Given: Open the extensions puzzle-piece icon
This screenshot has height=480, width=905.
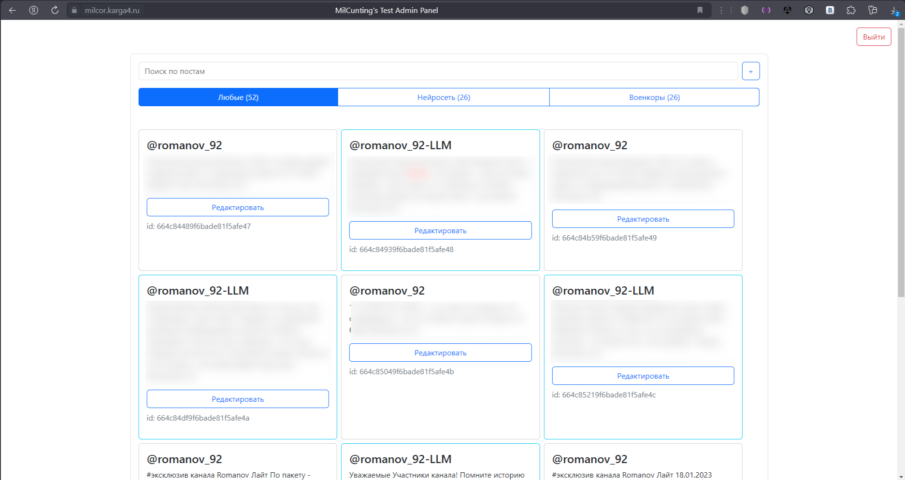Looking at the screenshot, I should 851,10.
